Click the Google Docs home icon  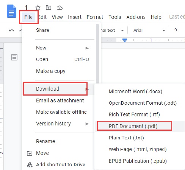11,11
